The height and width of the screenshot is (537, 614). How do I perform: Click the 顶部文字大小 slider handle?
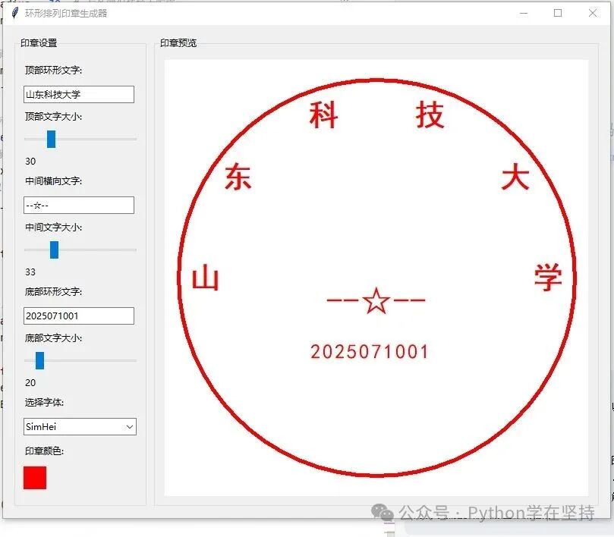point(51,139)
